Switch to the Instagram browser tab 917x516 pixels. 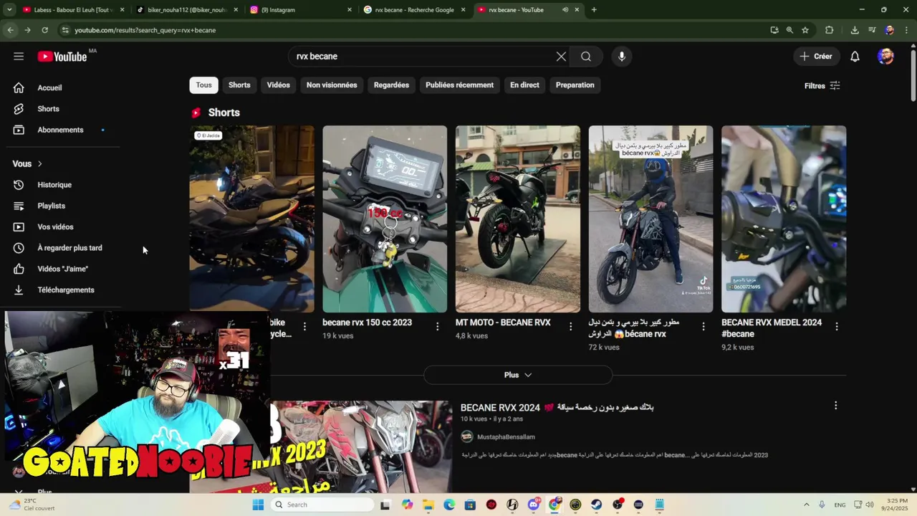(299, 10)
